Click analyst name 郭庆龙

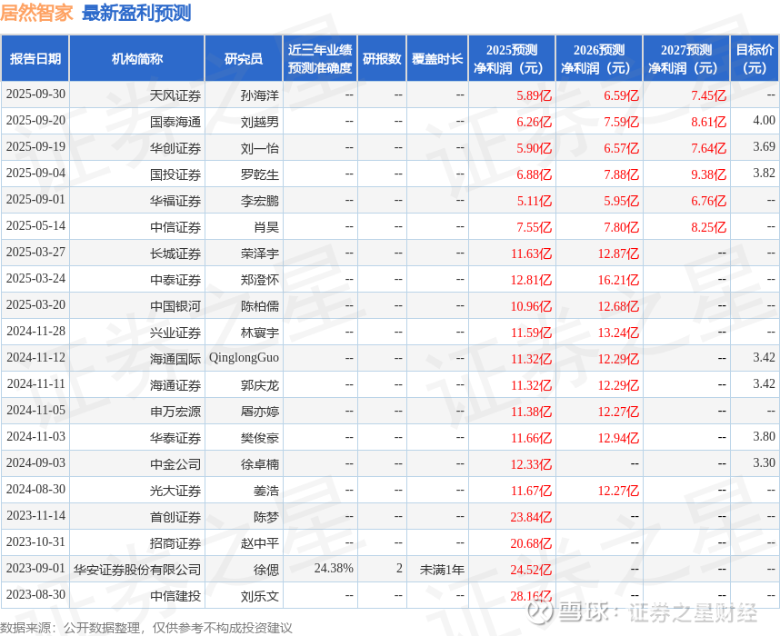tap(260, 385)
